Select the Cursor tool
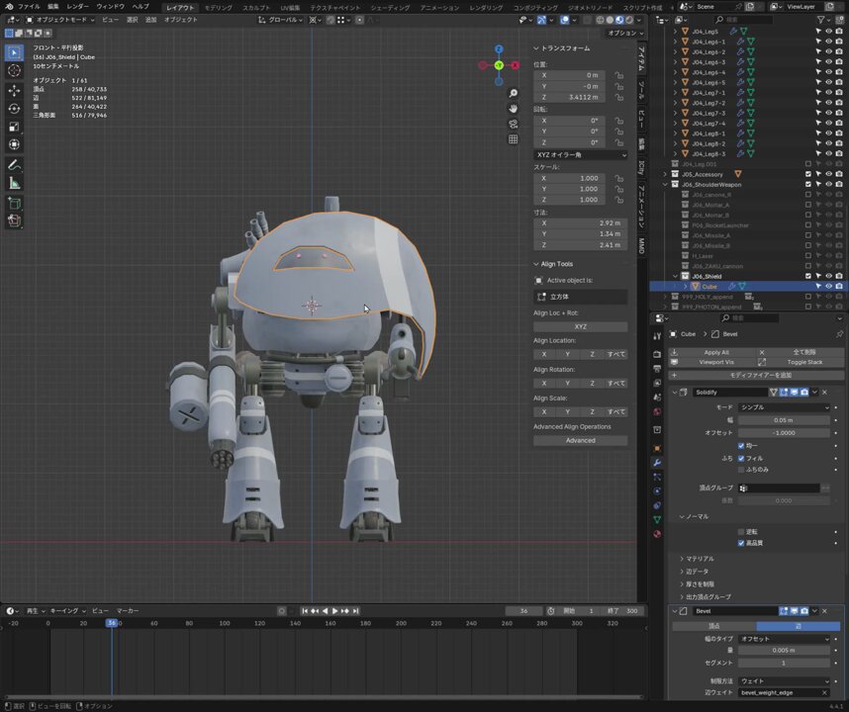 click(x=14, y=70)
